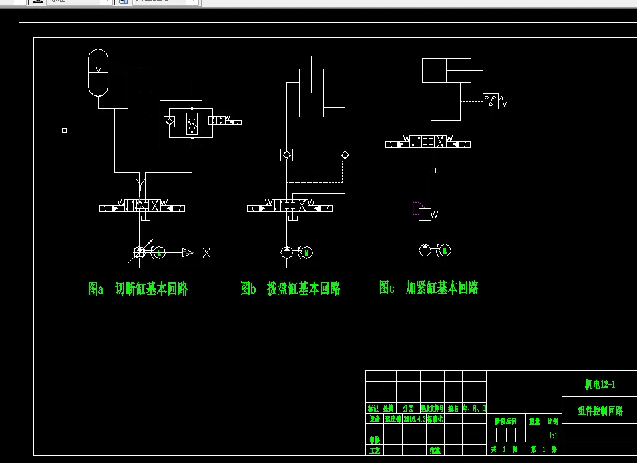Select title block text 组件控制回路
Screen dimensions: 637x463
click(600, 411)
